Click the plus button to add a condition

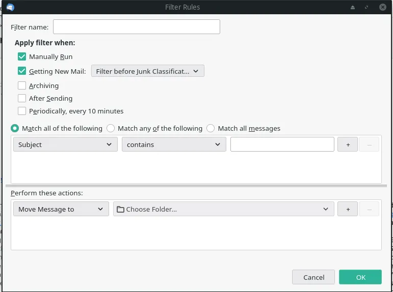[x=348, y=144]
